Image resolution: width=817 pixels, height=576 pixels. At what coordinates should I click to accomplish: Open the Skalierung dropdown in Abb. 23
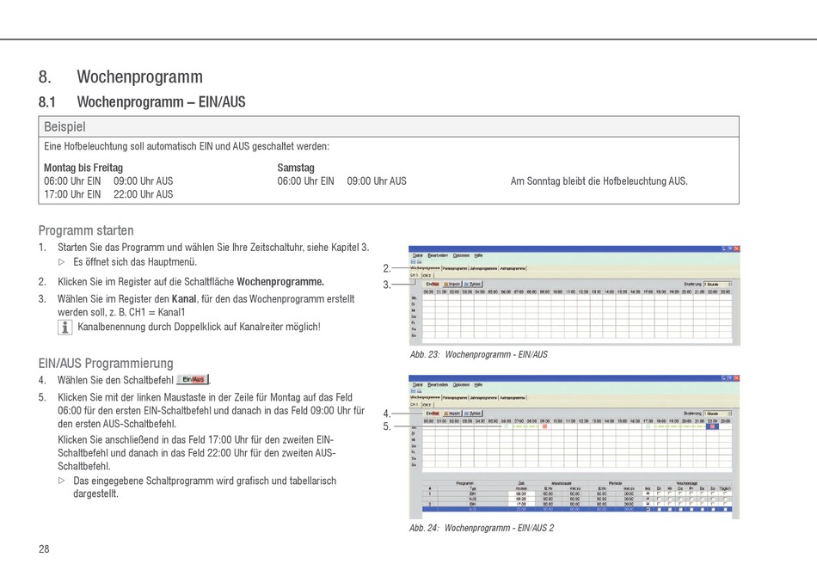click(x=718, y=284)
